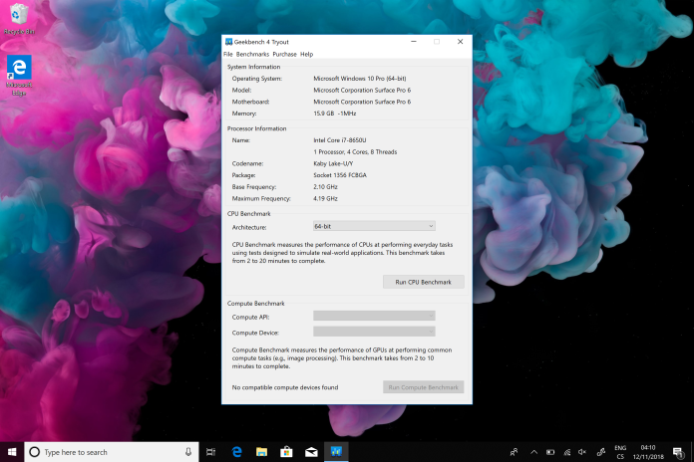This screenshot has height=462, width=694.
Task: Click the Model value Surface Pro 6
Action: click(x=362, y=90)
